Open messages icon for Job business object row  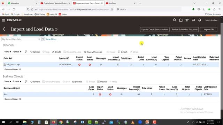coord(122,94)
